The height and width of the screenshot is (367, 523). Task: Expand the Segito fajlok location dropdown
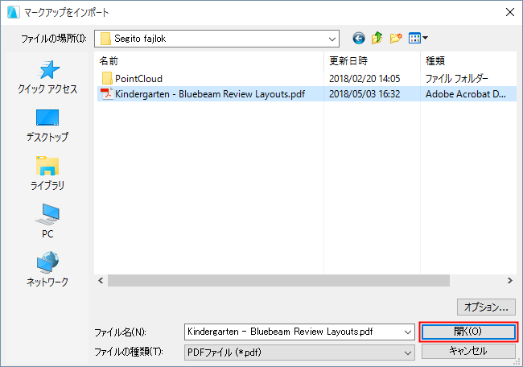332,39
